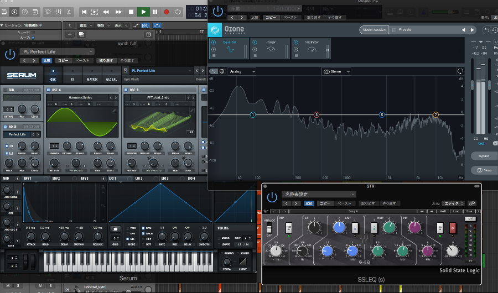Go to beginning with transport button
This screenshot has height=293, width=498.
[84, 12]
